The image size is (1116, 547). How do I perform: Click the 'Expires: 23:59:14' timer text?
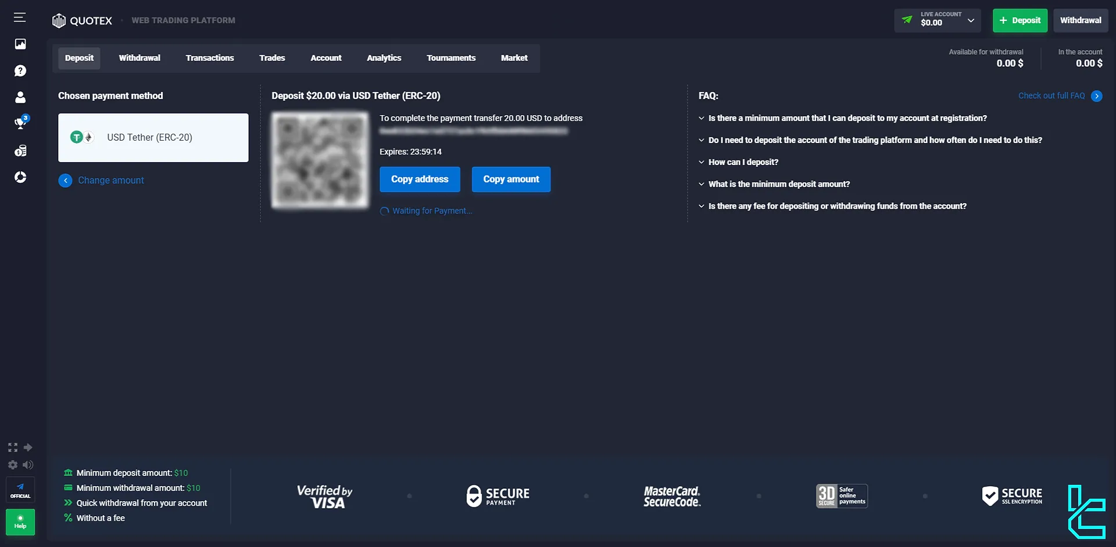click(410, 152)
